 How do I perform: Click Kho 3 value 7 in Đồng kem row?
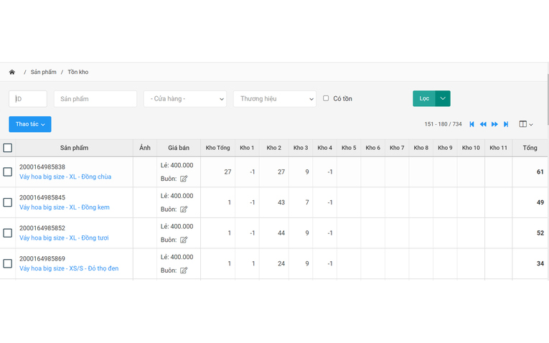(307, 202)
